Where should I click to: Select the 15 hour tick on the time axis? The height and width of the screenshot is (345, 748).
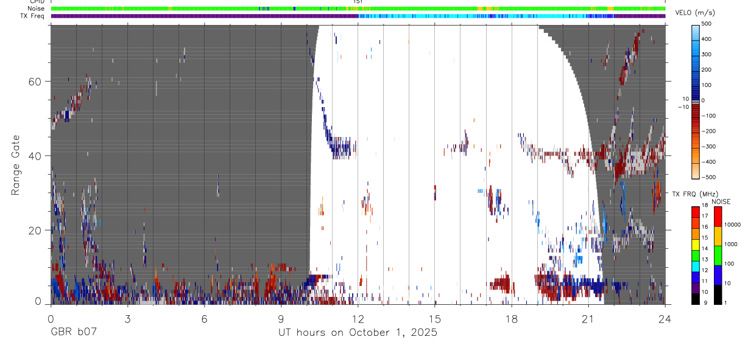434,318
